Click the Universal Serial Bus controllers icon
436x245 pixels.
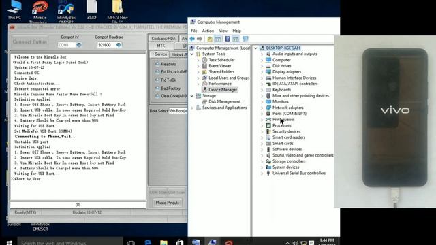(x=268, y=173)
